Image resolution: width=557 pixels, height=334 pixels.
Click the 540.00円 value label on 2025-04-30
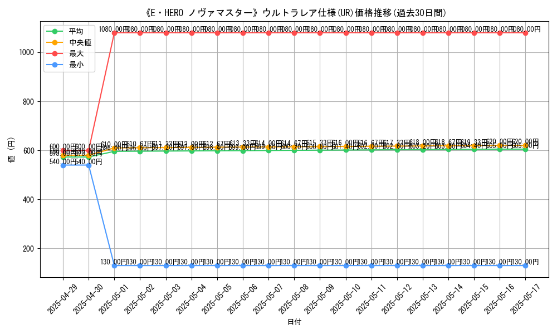pos(89,161)
